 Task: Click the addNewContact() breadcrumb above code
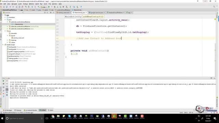93,17
